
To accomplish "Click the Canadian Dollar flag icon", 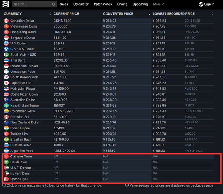I will click(6, 21).
